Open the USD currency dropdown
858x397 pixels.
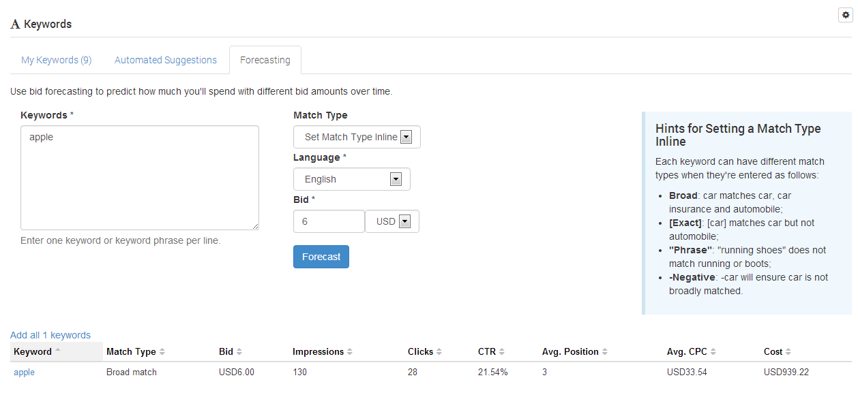click(392, 221)
